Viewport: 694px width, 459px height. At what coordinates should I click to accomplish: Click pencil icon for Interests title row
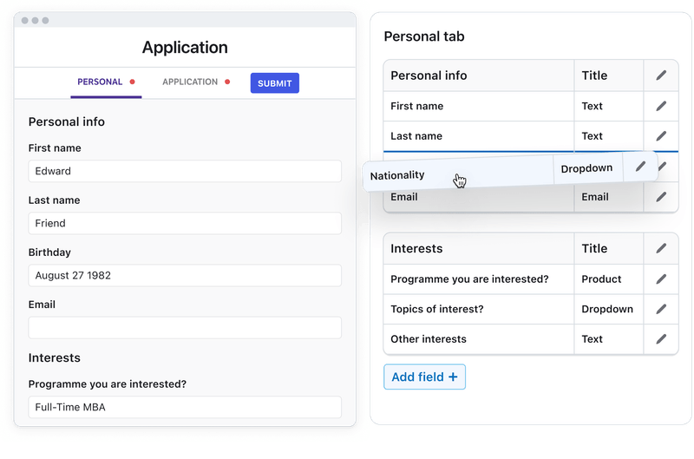coord(661,248)
